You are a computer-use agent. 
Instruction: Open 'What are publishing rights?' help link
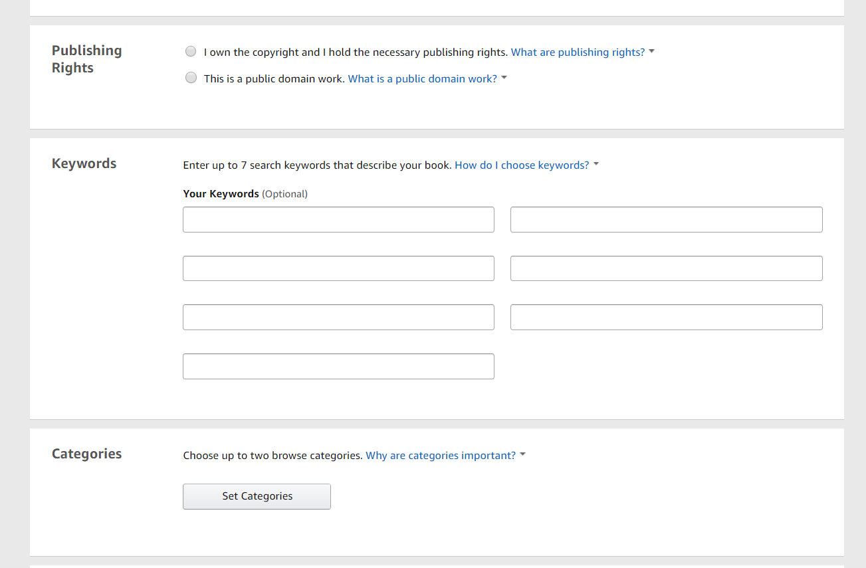(x=577, y=52)
